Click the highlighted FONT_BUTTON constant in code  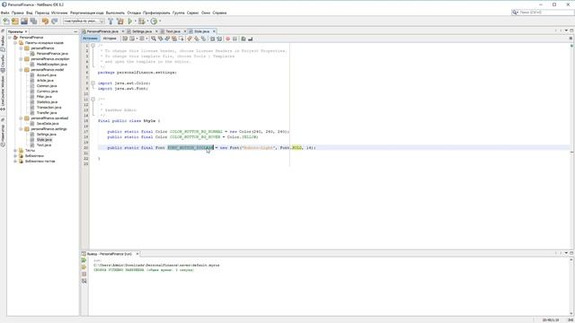(x=190, y=147)
